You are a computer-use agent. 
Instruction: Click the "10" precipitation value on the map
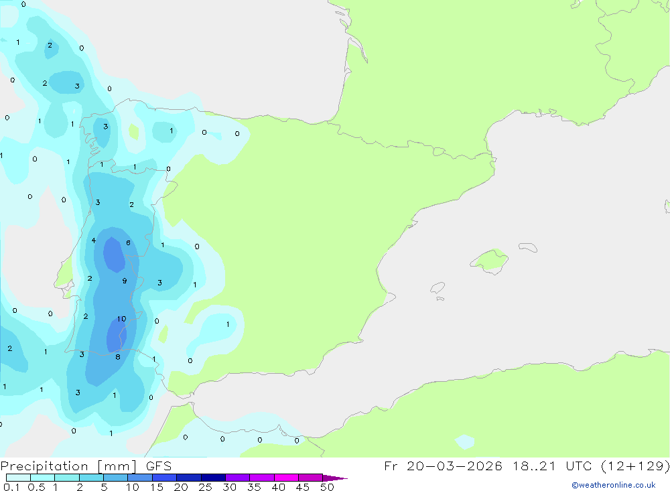122,319
